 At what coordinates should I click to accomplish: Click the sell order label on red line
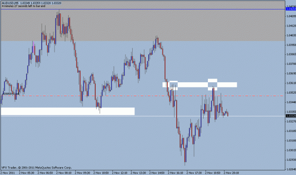(10, 94)
